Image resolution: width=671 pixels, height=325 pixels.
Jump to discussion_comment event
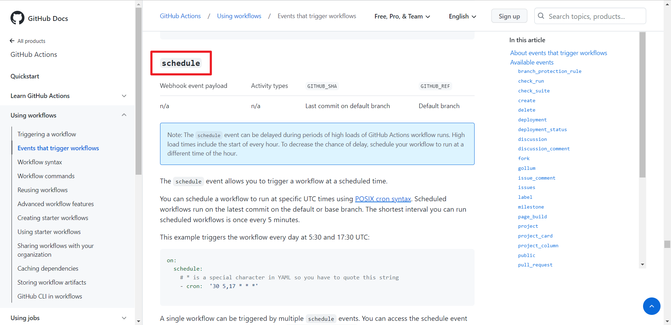pyautogui.click(x=544, y=149)
